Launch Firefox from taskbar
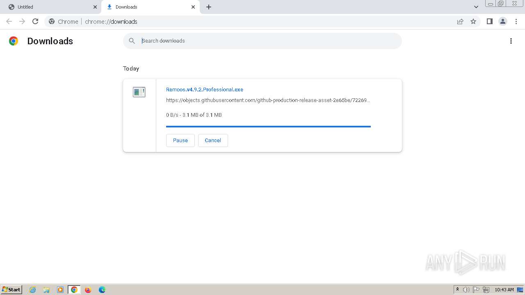 pos(88,290)
